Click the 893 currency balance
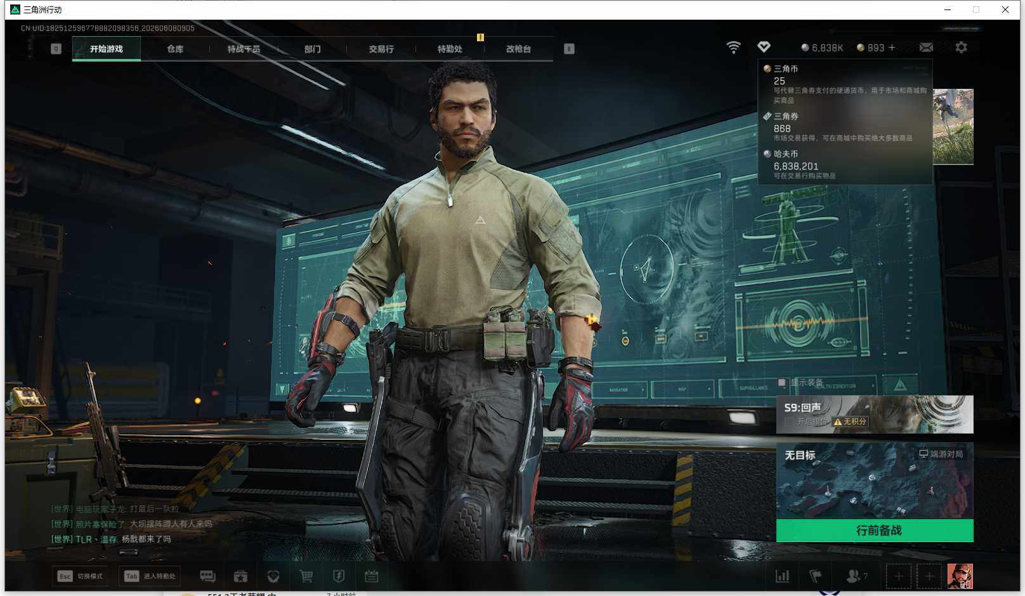 [870, 48]
